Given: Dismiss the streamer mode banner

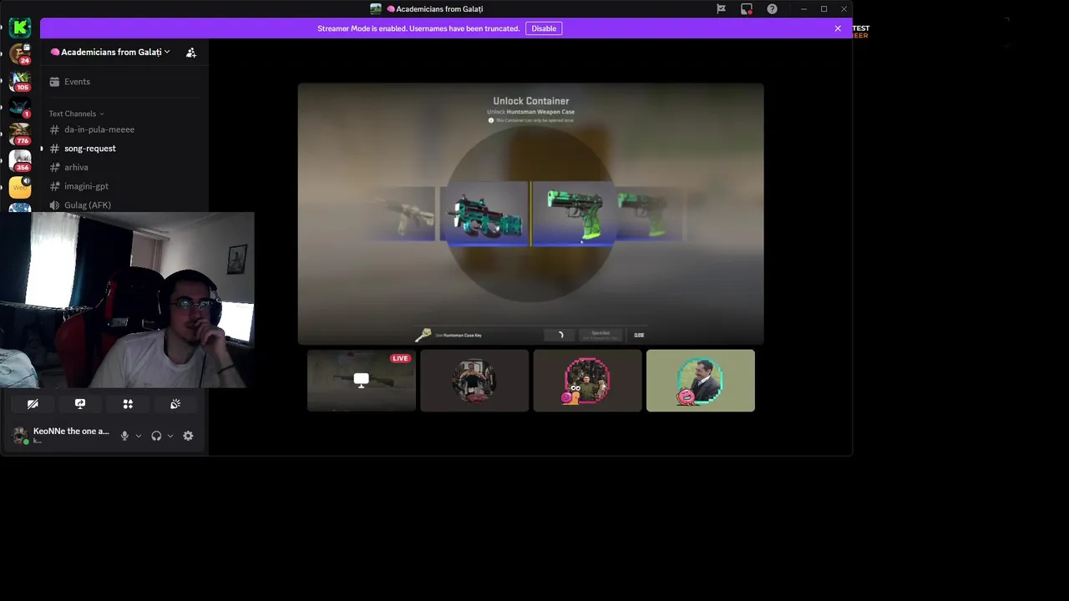Looking at the screenshot, I should point(838,28).
